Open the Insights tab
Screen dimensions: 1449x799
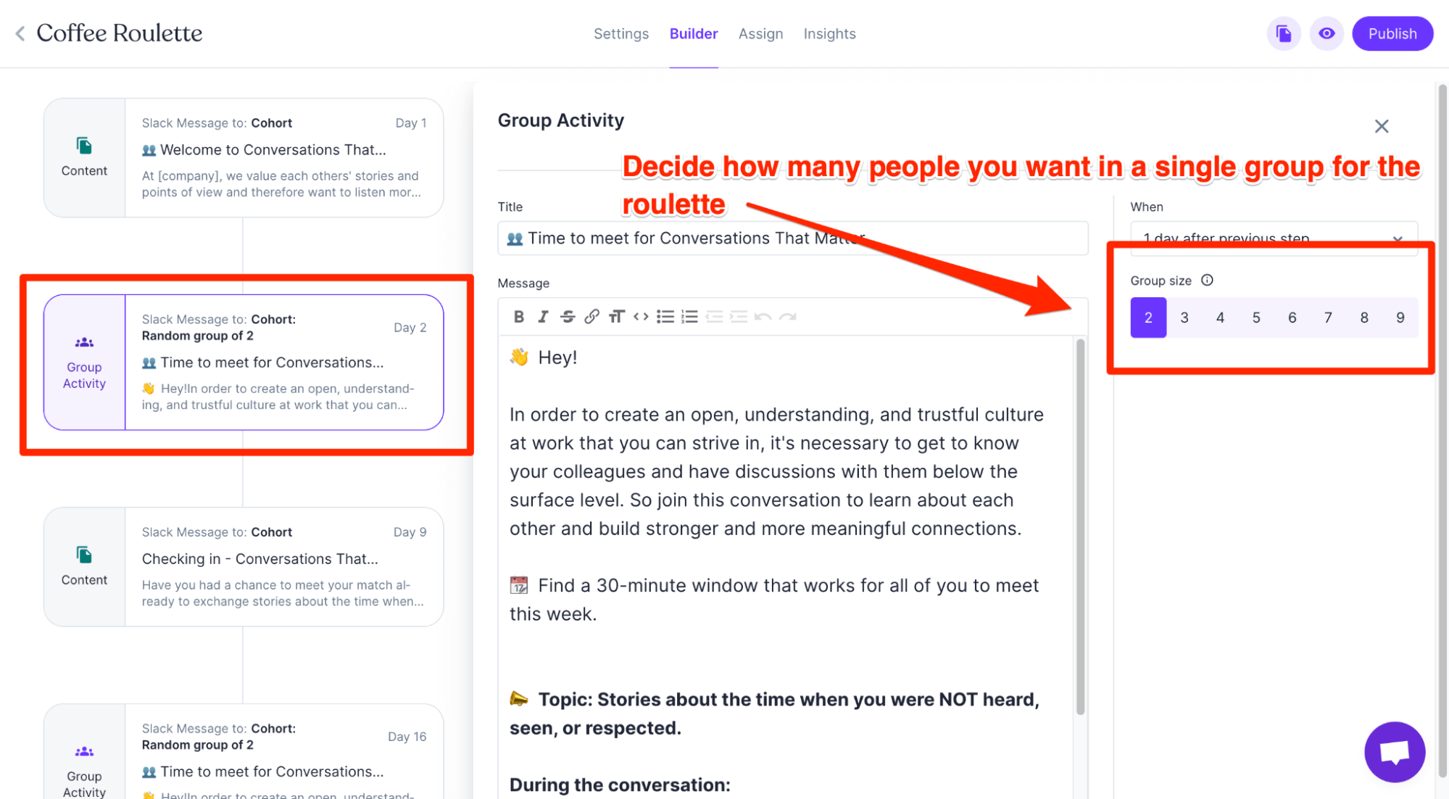pyautogui.click(x=829, y=34)
